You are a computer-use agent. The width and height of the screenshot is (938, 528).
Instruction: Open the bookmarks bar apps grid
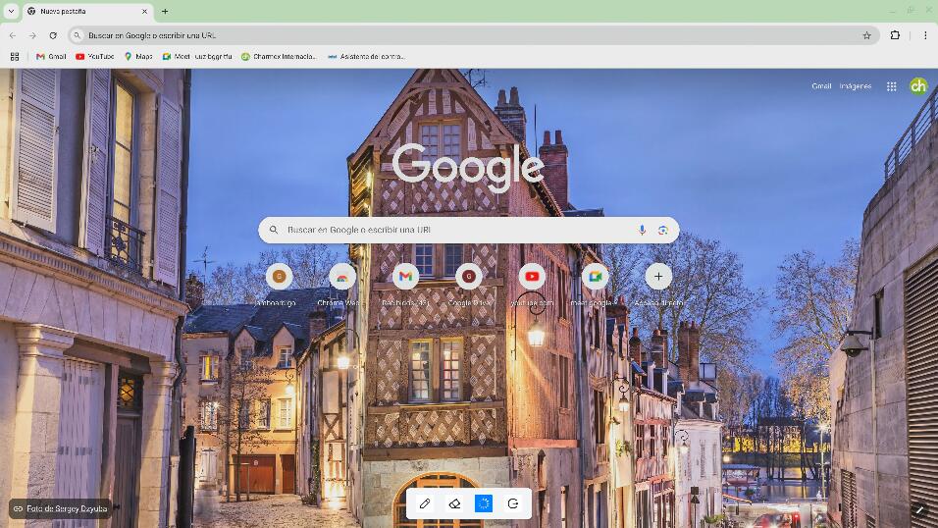[x=15, y=57]
